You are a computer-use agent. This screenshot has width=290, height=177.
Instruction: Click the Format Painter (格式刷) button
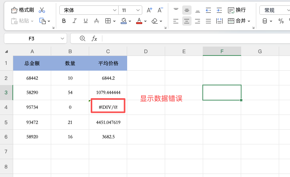22,10
